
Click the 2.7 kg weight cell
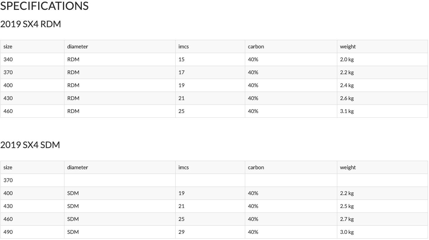point(347,219)
